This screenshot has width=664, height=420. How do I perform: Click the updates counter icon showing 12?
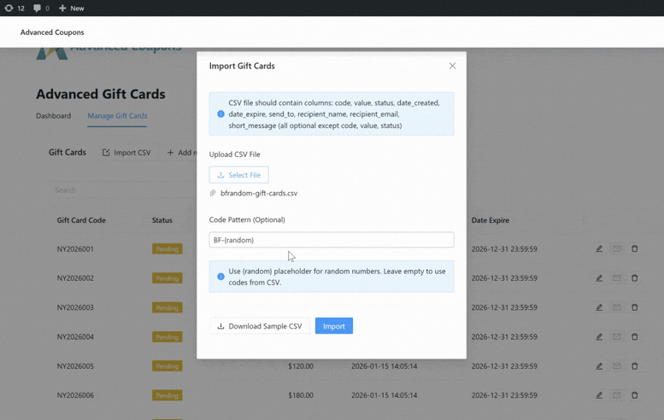(15, 9)
